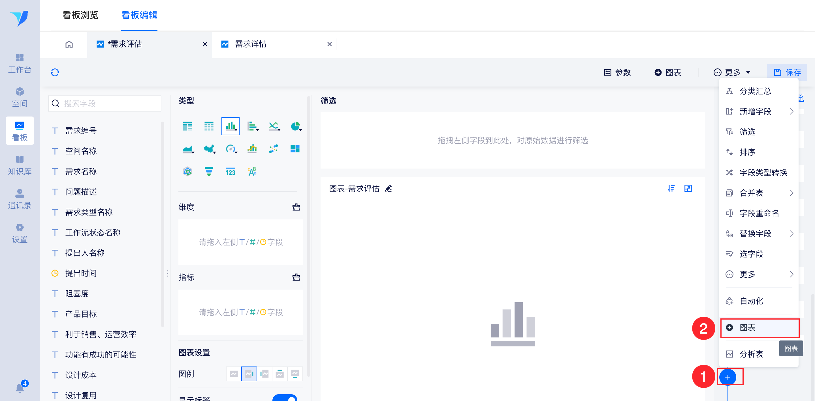This screenshot has width=815, height=401.
Task: Edit the chart title pencil icon
Action: pyautogui.click(x=388, y=189)
